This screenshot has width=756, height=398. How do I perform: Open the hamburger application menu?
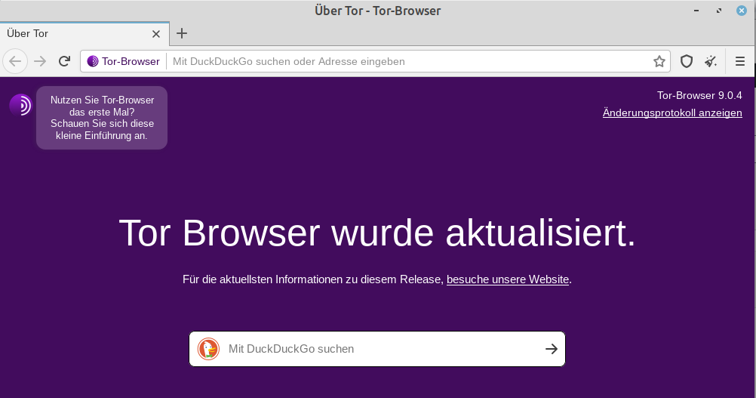click(x=740, y=61)
